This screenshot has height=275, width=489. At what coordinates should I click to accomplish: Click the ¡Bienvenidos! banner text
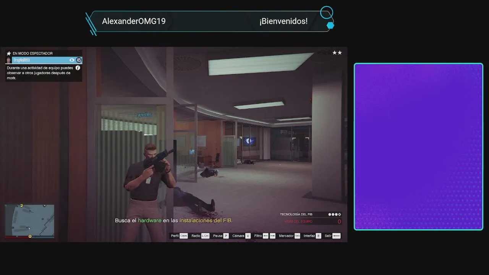click(x=283, y=21)
